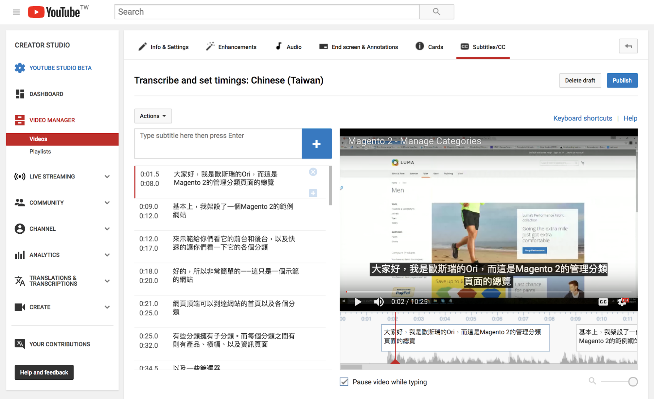
Task: Expand the Analytics section
Action: pos(107,255)
